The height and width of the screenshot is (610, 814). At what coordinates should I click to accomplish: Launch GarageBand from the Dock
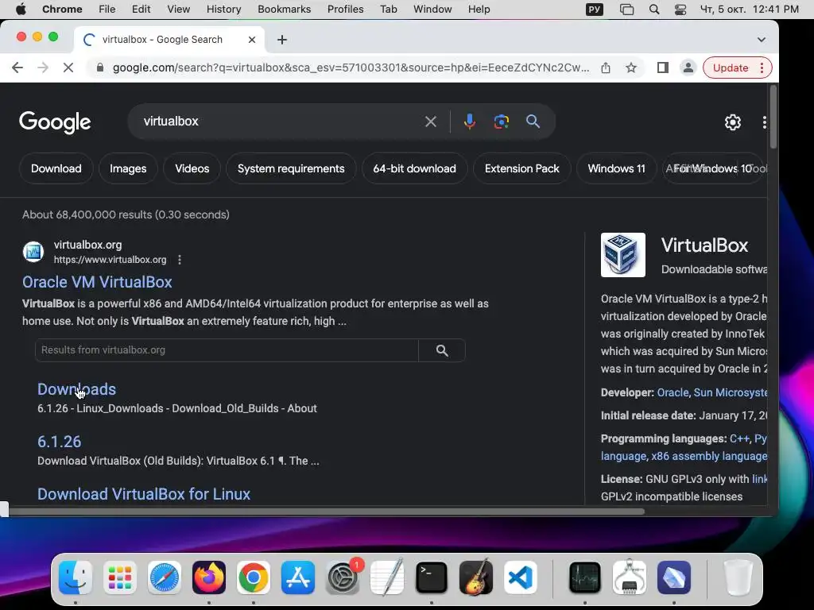tap(476, 577)
